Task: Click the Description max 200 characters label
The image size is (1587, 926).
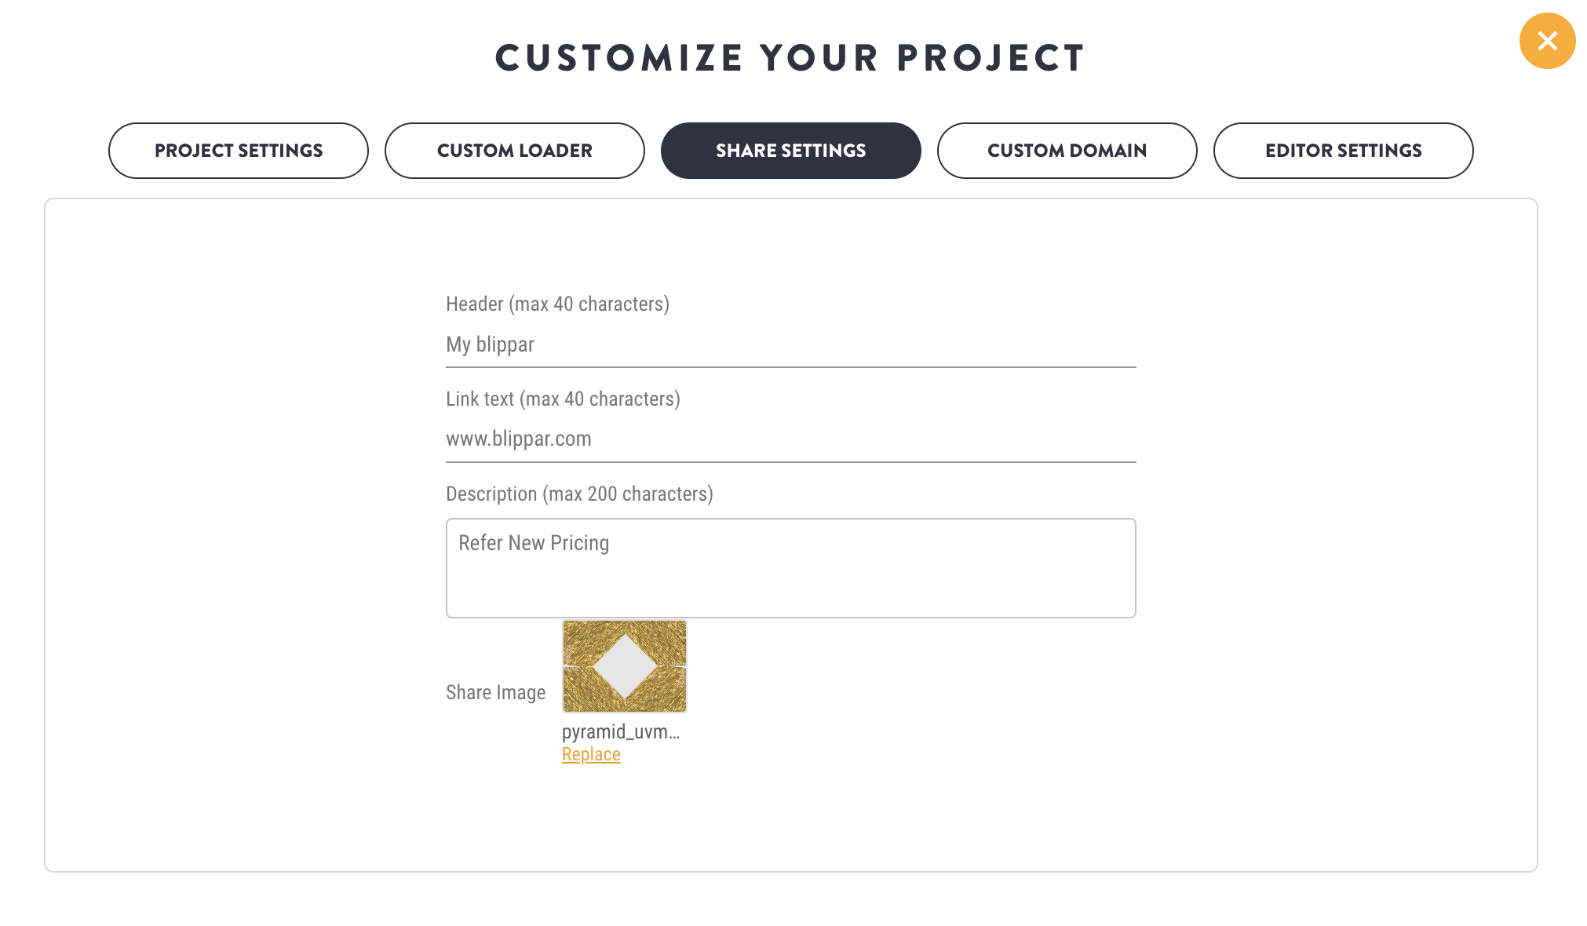Action: [579, 494]
